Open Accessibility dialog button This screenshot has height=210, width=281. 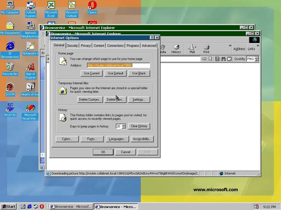click(142, 139)
